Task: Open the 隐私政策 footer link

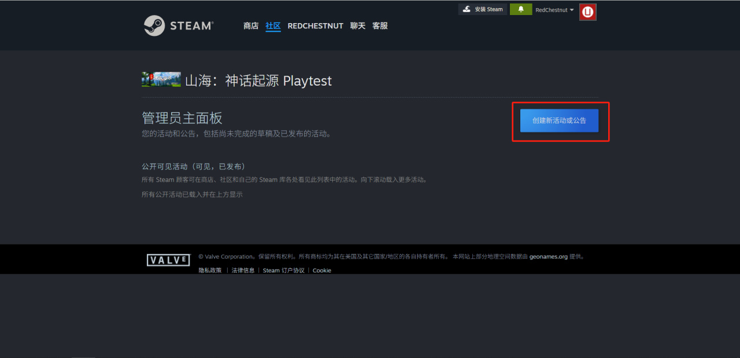Action: tap(210, 270)
